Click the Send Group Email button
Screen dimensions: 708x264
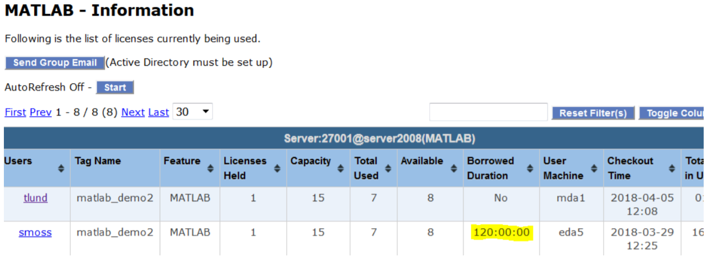pyautogui.click(x=54, y=63)
